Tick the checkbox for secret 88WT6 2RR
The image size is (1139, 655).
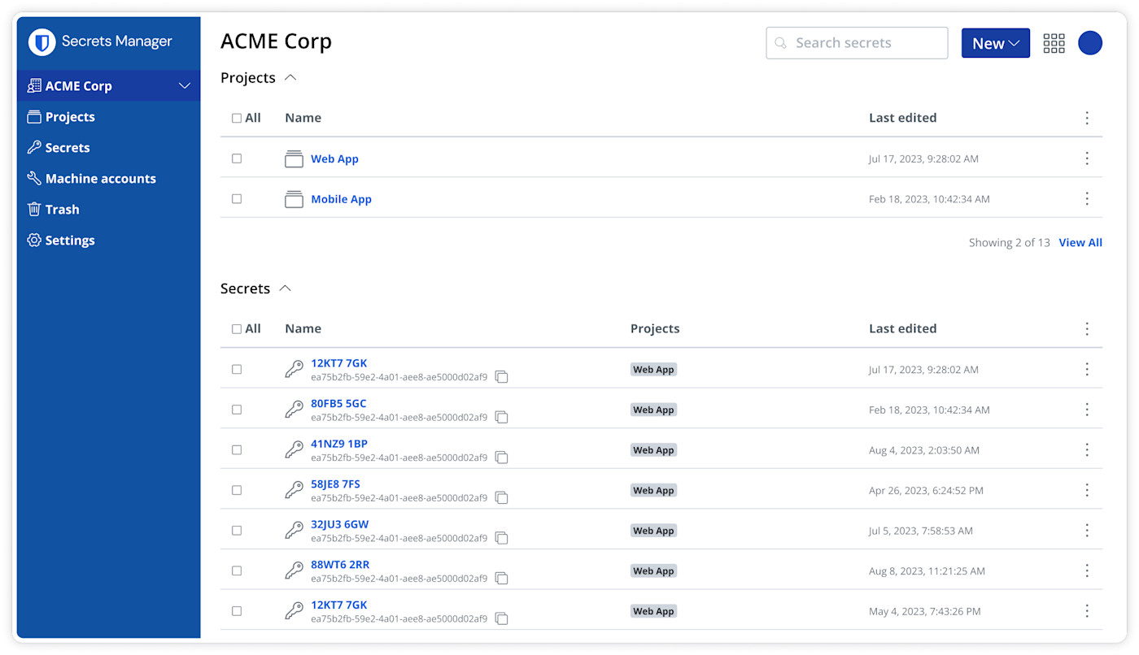(x=237, y=571)
